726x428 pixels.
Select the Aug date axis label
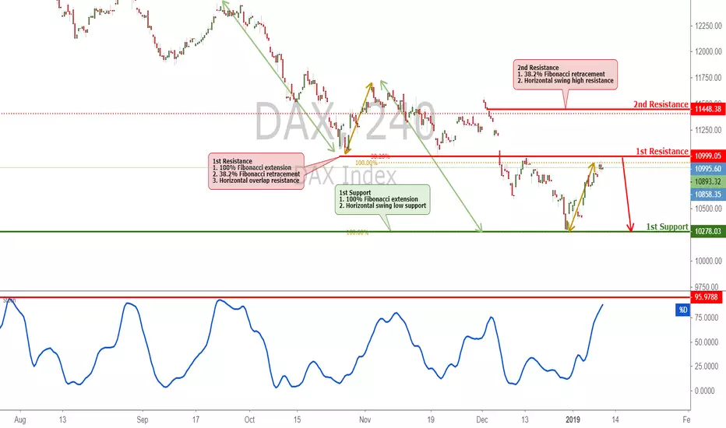coord(20,419)
